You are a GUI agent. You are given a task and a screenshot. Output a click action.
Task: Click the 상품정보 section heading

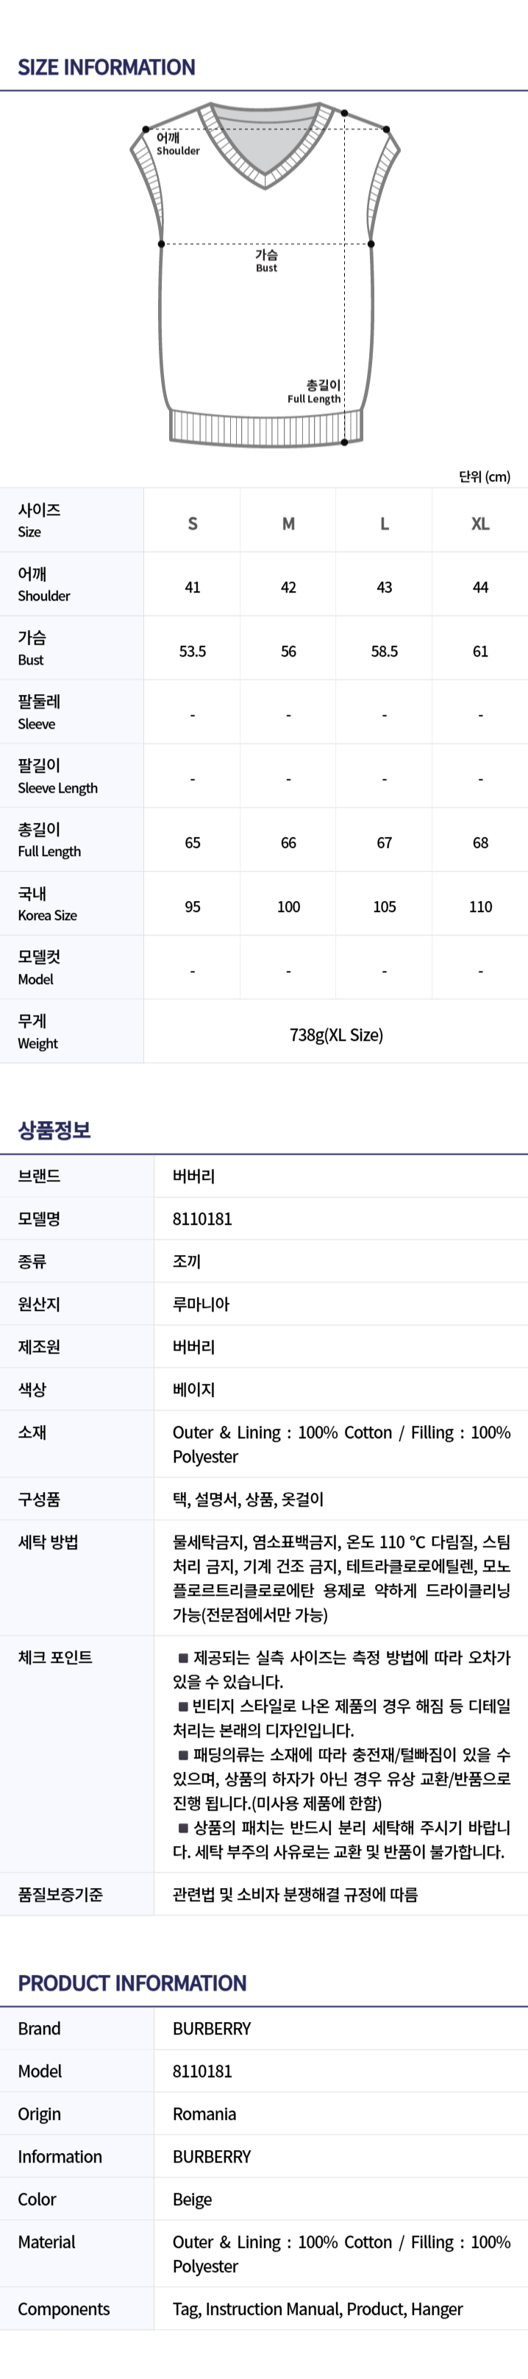(x=54, y=1131)
